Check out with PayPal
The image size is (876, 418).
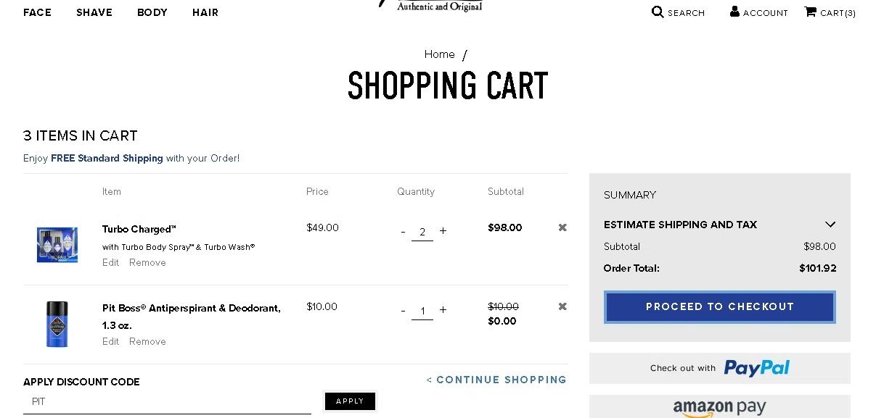coord(719,368)
